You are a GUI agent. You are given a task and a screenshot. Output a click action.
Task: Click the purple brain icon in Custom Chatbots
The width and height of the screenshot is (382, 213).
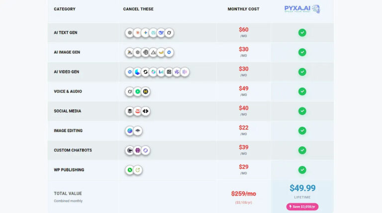coord(137,150)
